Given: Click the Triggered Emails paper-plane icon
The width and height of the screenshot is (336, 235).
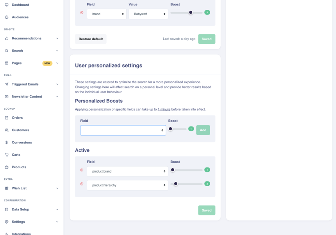Looking at the screenshot, I should [x=7, y=84].
